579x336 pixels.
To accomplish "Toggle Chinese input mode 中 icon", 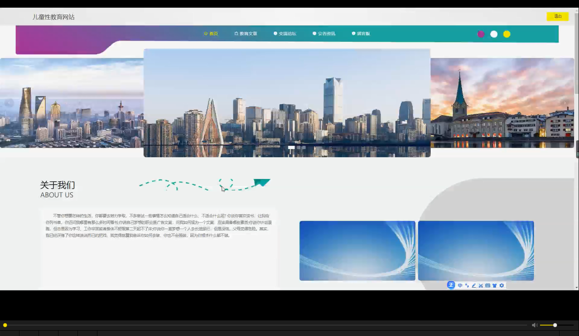I will click(x=460, y=286).
